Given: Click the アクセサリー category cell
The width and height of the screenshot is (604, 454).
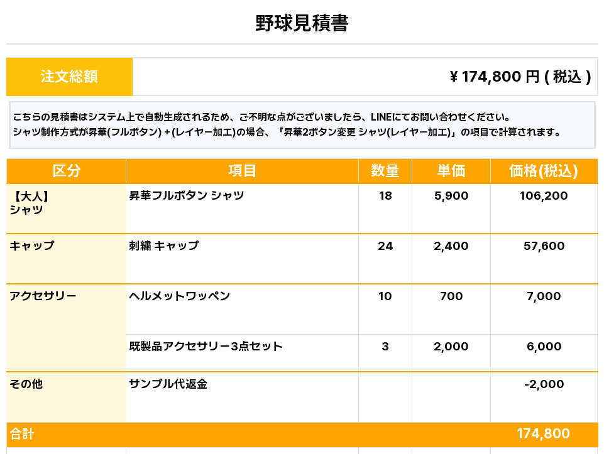Looking at the screenshot, I should [x=43, y=296].
